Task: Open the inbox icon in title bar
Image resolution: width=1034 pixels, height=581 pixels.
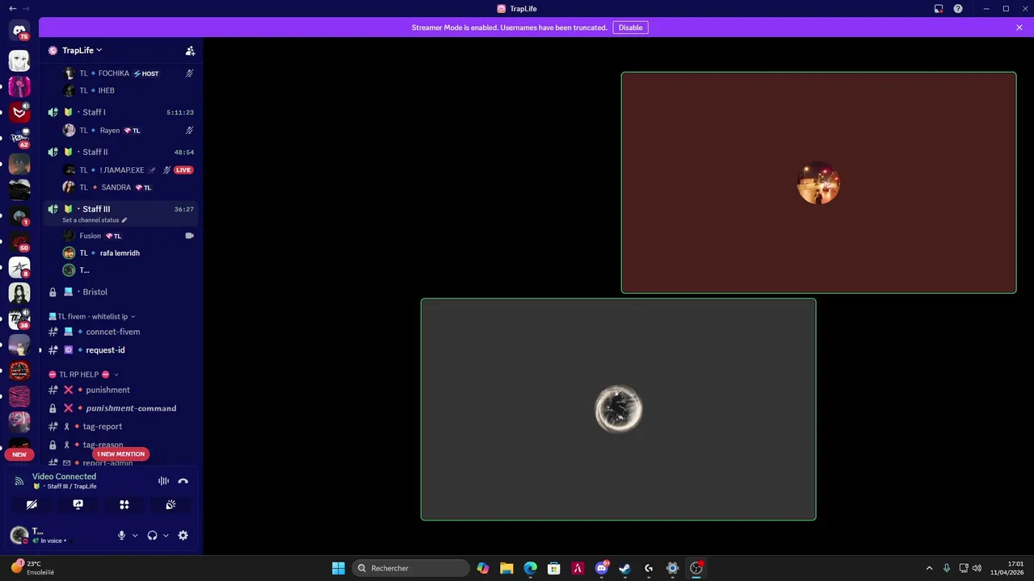Action: pos(939,9)
